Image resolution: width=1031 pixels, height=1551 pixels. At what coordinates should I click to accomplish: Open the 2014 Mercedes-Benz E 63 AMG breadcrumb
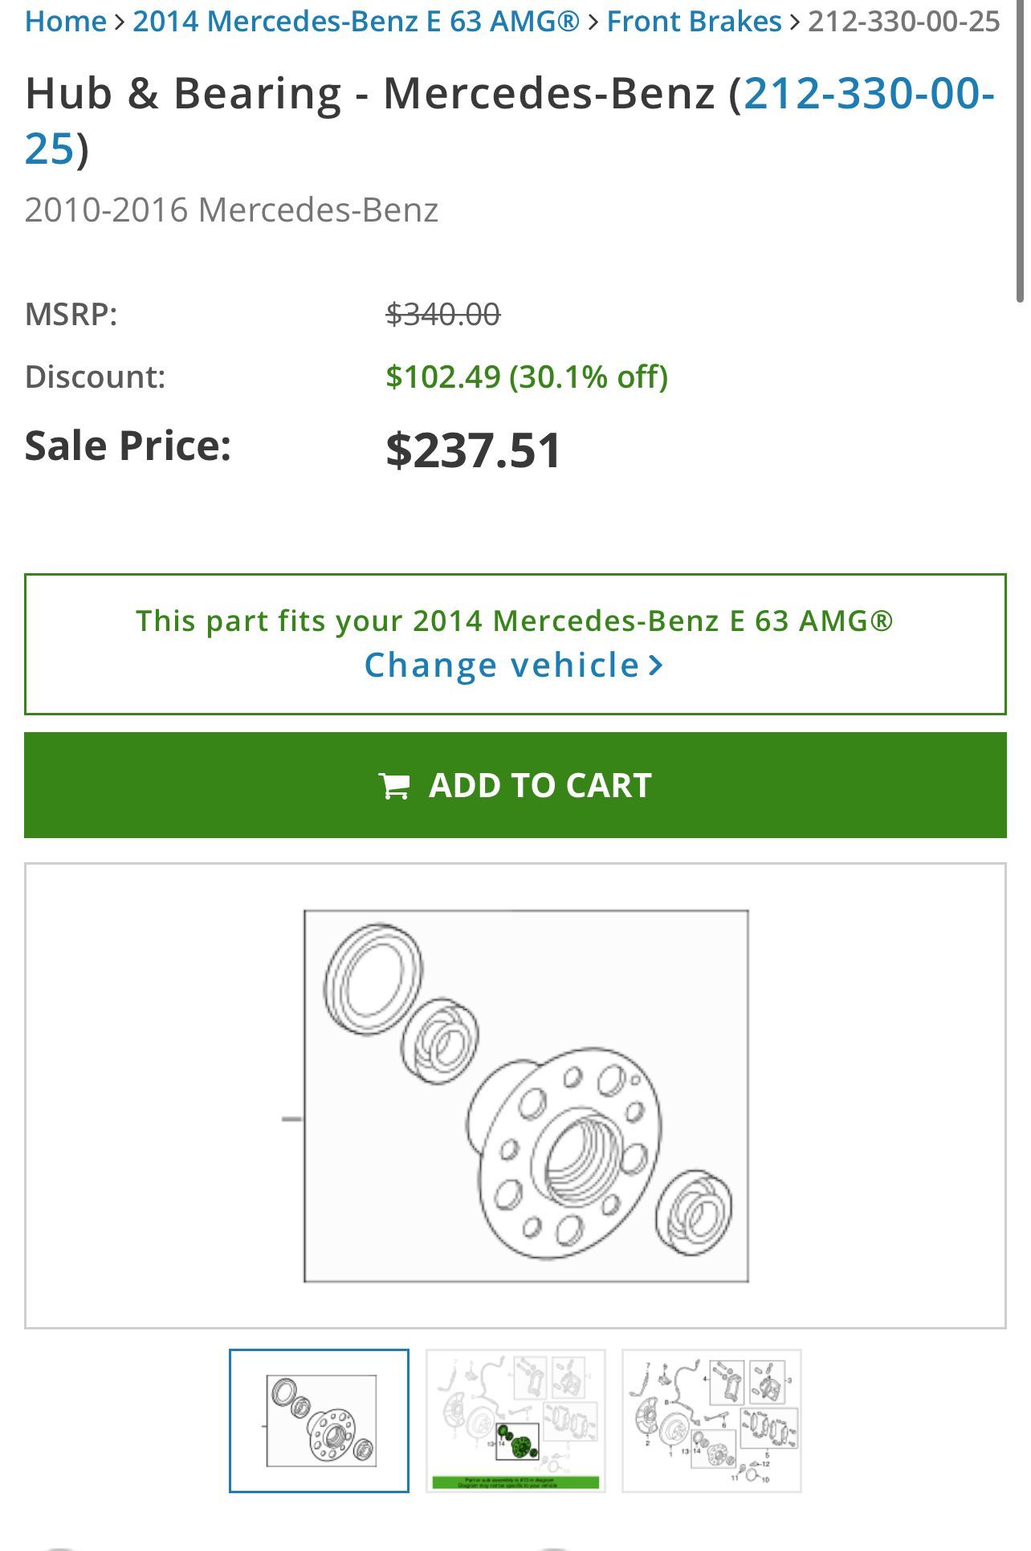click(x=356, y=22)
